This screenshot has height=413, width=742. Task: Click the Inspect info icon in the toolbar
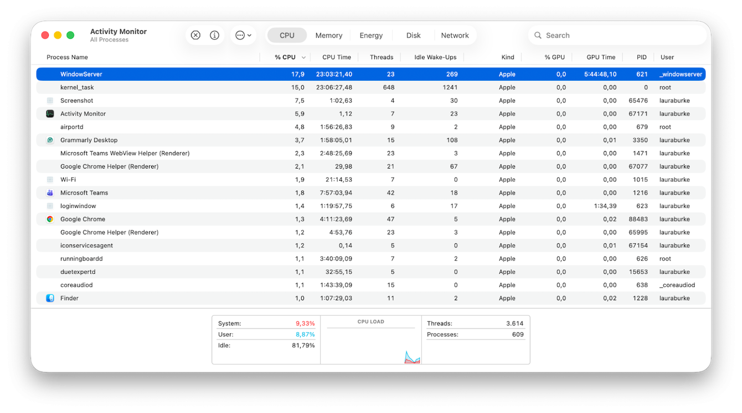[x=214, y=34]
